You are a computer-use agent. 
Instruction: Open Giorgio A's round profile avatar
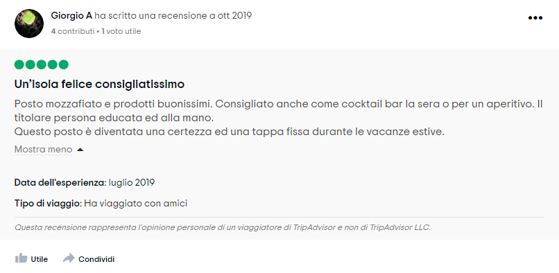tap(29, 24)
